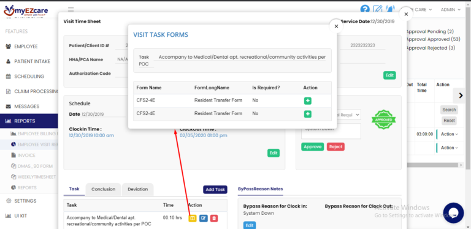Click the Settings gear icon in sidebar
The height and width of the screenshot is (229, 471).
pyautogui.click(x=9, y=200)
